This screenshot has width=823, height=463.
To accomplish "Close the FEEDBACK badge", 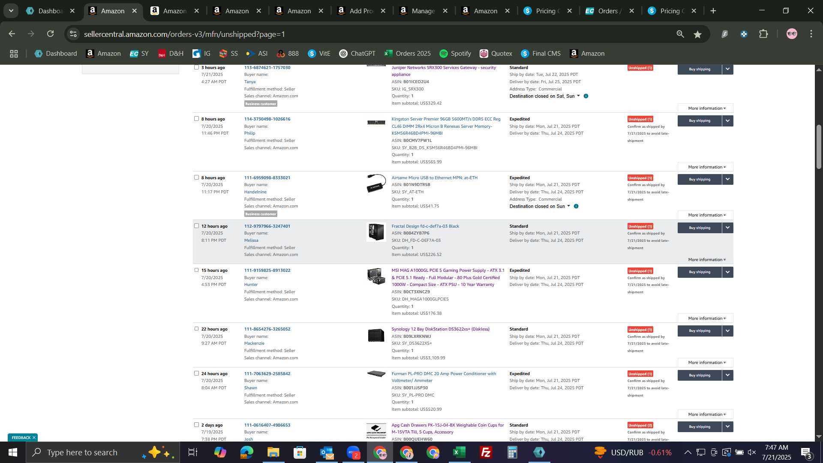I will pos(34,438).
